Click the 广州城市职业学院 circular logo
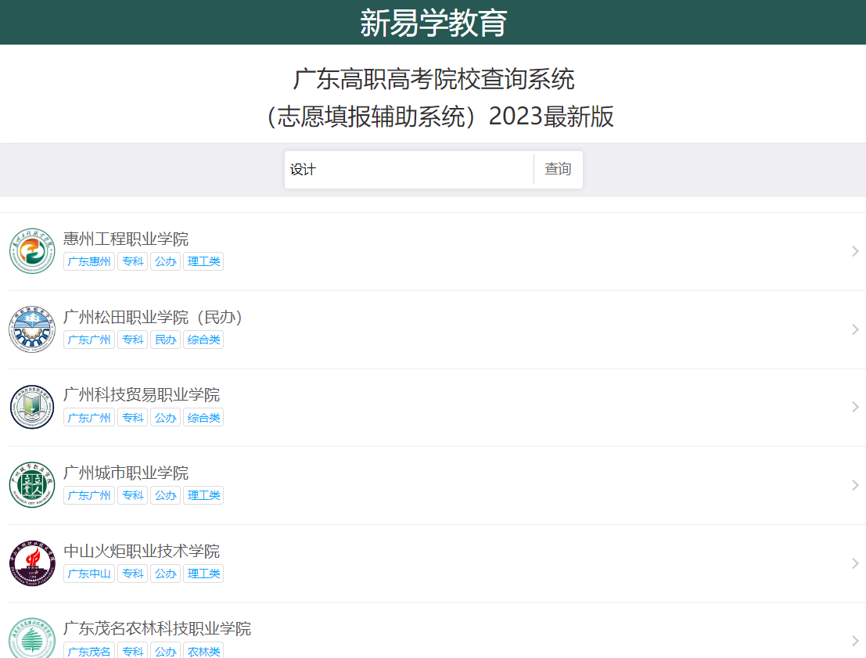Image resolution: width=866 pixels, height=658 pixels. click(x=32, y=485)
